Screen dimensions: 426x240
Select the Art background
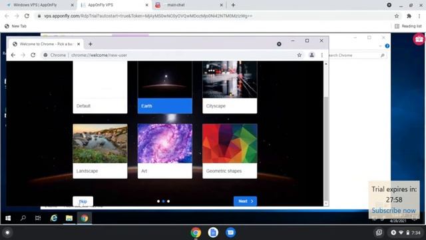[x=165, y=151]
